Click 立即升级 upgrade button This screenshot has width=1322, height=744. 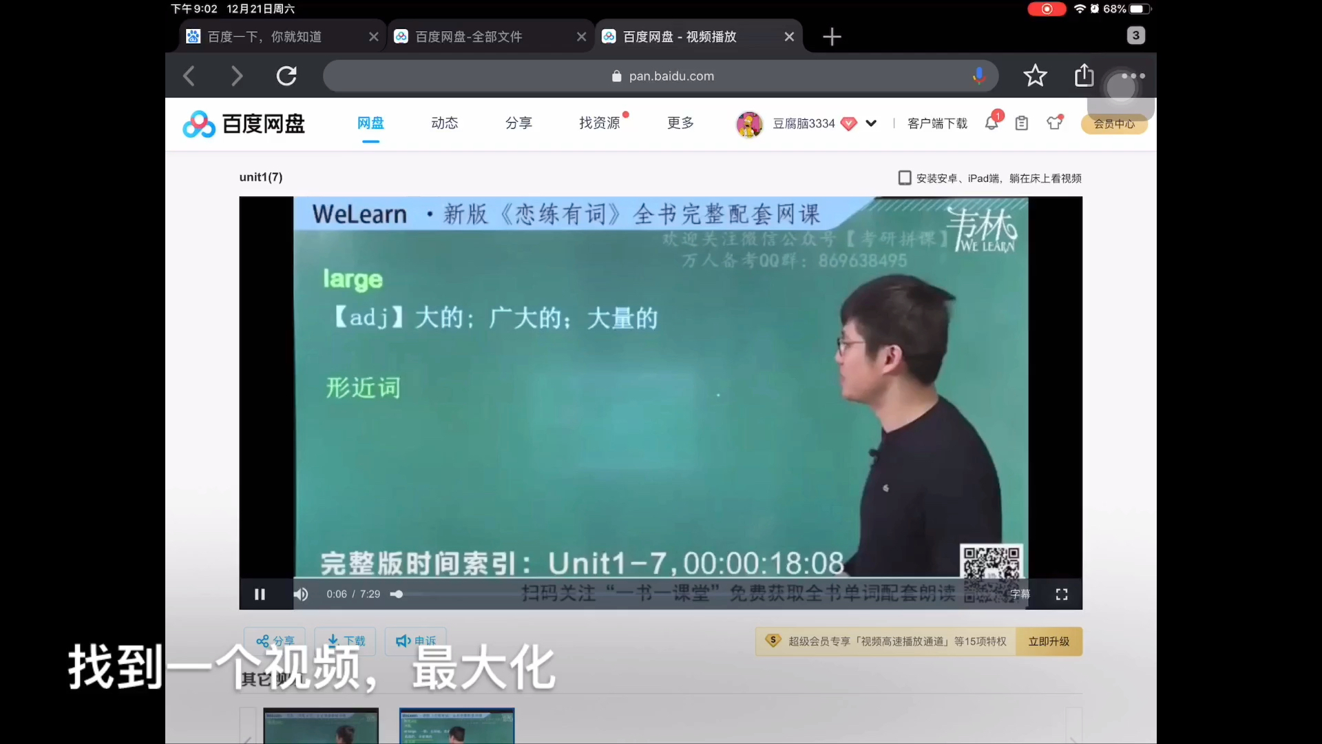(x=1049, y=641)
